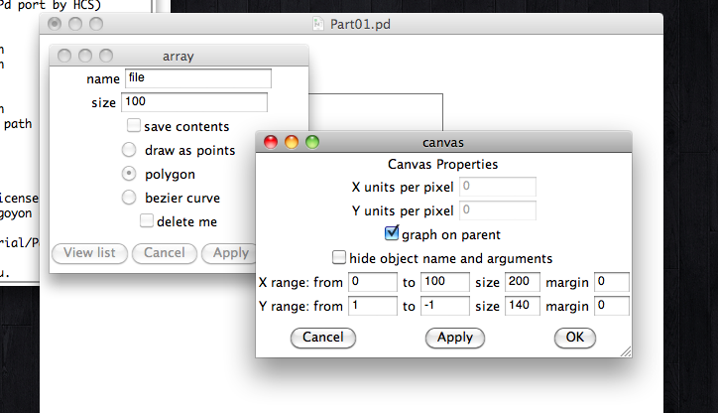Close the canvas dialog with red button
The width and height of the screenshot is (718, 413).
pos(271,142)
